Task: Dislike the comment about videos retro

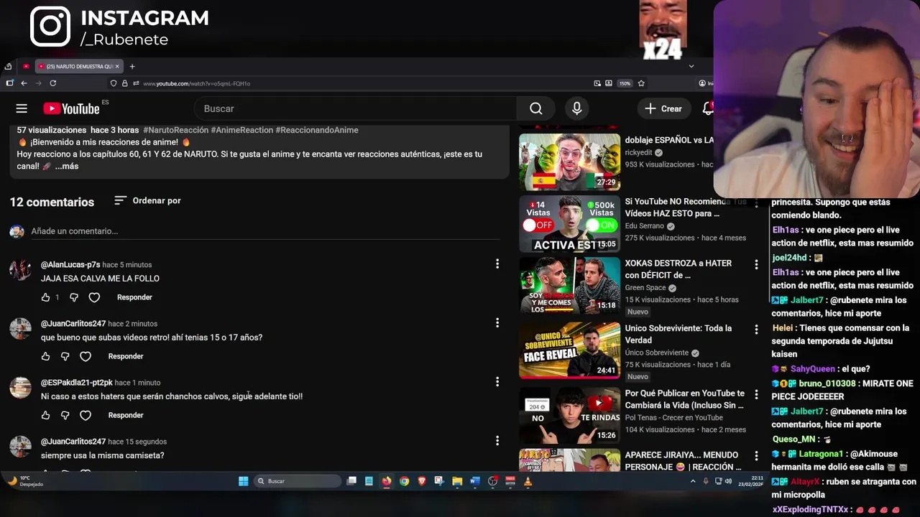Action: click(x=65, y=356)
